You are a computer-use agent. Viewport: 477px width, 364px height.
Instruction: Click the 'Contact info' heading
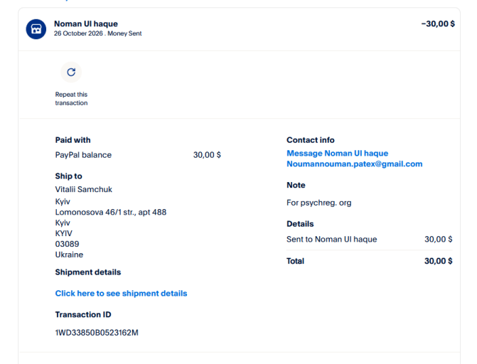310,140
